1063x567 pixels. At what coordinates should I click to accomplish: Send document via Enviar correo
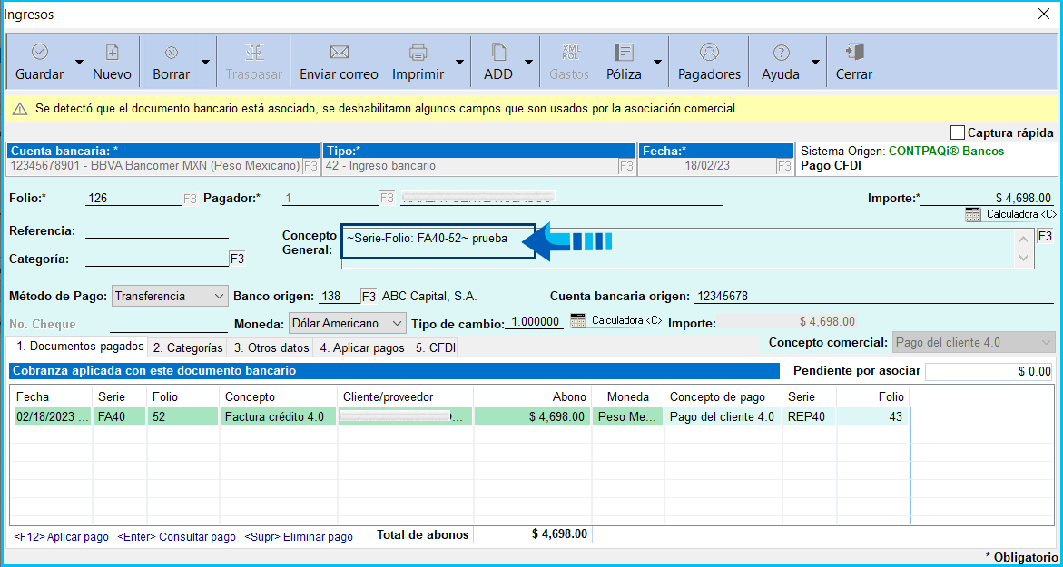click(x=339, y=53)
